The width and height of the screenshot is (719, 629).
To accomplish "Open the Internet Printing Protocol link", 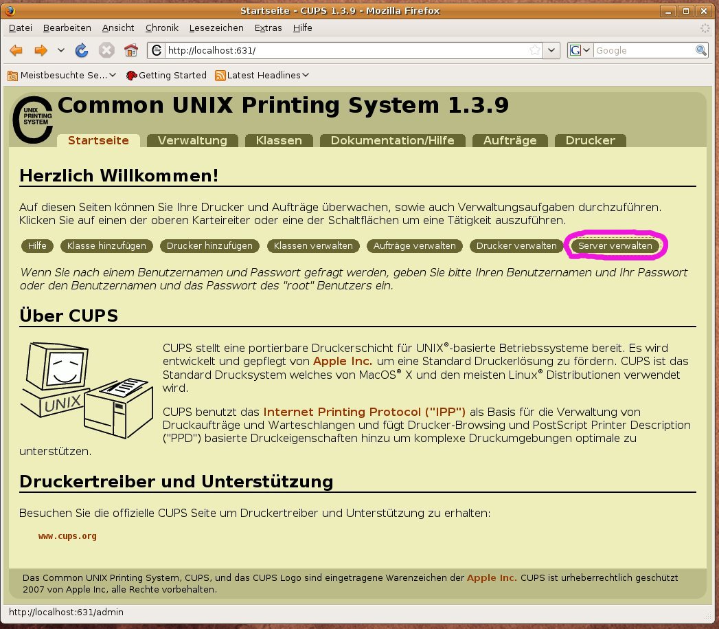I will [x=364, y=412].
